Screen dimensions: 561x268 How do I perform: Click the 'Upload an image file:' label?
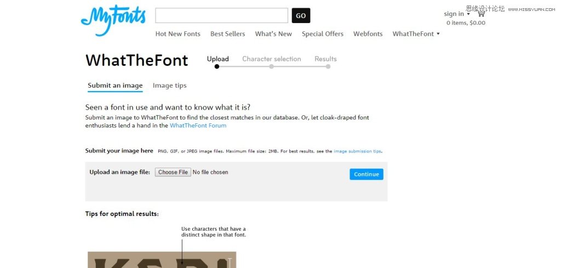pyautogui.click(x=120, y=172)
